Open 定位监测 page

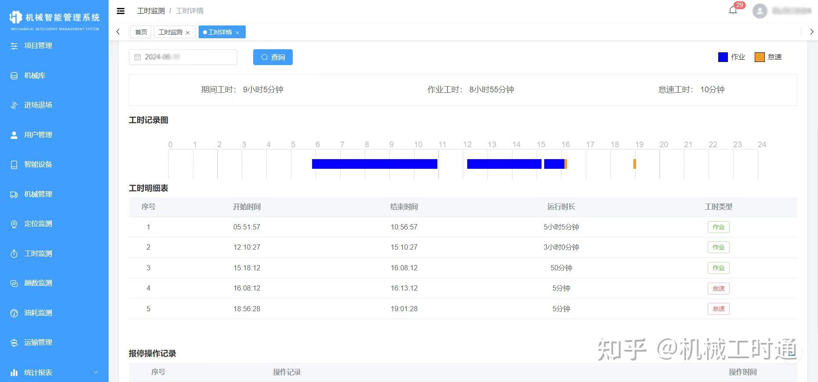tap(38, 224)
